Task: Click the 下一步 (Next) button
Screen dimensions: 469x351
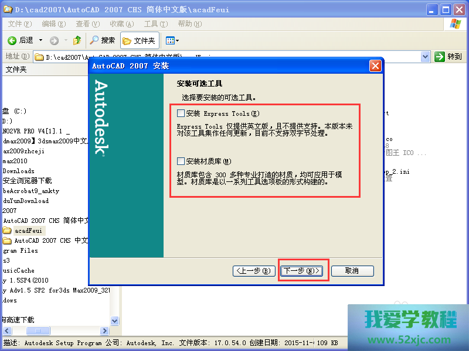Action: 302,271
